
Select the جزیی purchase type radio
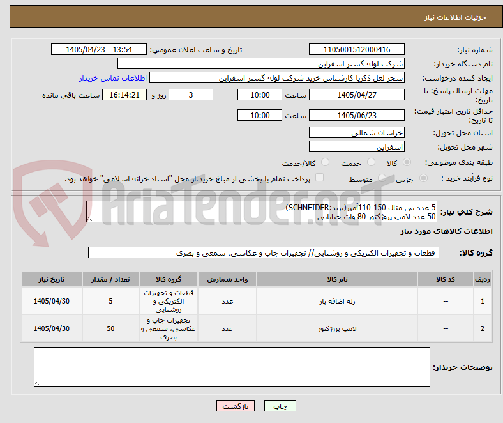[423, 178]
